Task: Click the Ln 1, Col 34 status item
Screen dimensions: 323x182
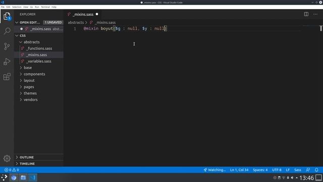Action: [x=239, y=170]
